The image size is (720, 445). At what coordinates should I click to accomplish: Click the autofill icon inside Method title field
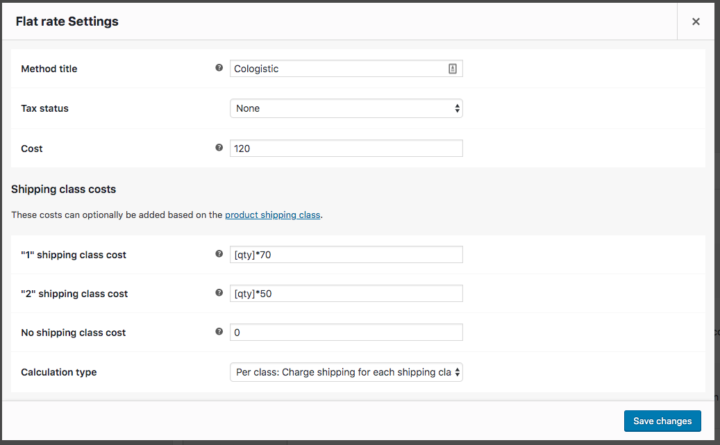tap(453, 69)
